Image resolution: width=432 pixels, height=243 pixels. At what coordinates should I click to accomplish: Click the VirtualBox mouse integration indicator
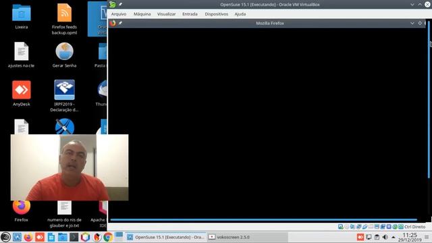[x=395, y=227]
